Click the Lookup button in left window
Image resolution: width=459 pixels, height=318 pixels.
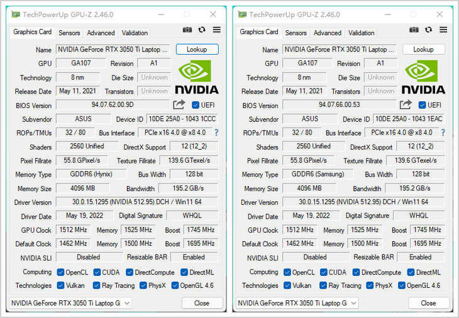[197, 49]
